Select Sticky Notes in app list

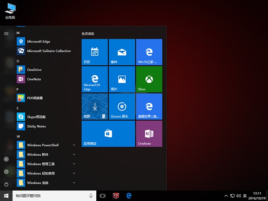(x=36, y=126)
